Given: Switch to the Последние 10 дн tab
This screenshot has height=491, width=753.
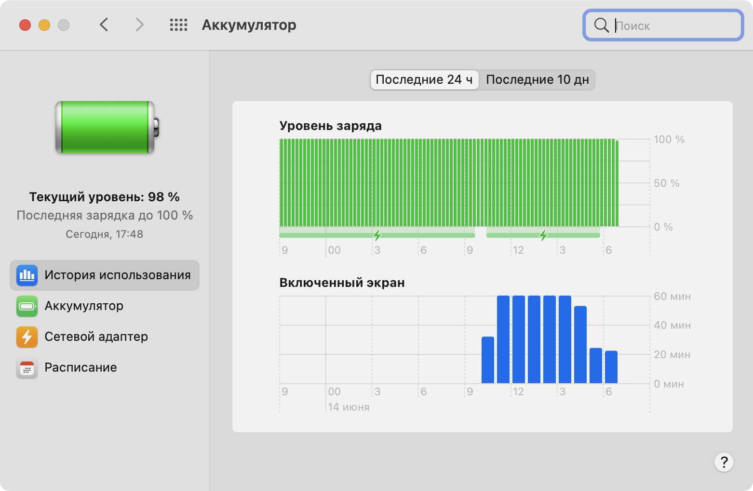Looking at the screenshot, I should (537, 80).
